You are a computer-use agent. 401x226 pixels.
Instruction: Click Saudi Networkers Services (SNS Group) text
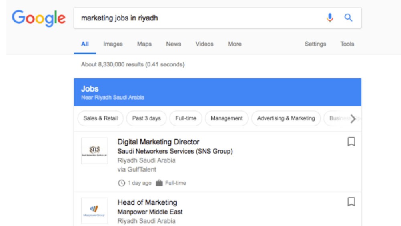(175, 151)
